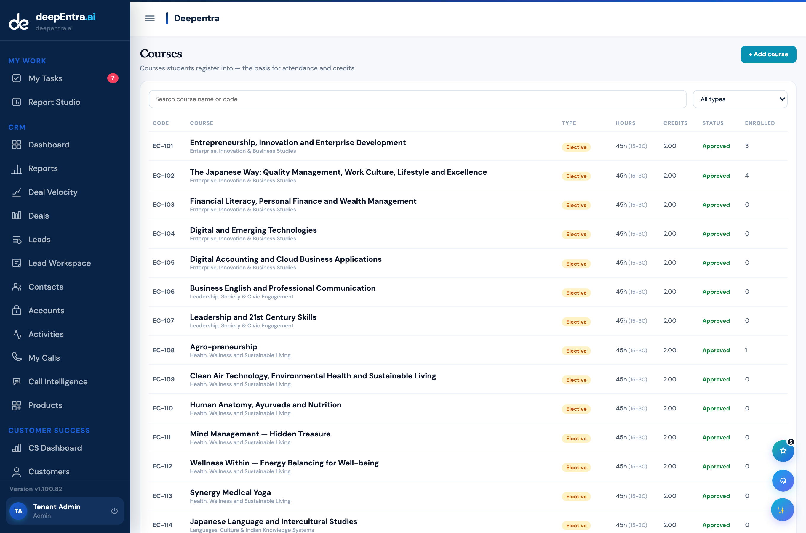Click Leadership and 21st Century Skills
Viewport: 806px width, 533px height.
pyautogui.click(x=253, y=317)
